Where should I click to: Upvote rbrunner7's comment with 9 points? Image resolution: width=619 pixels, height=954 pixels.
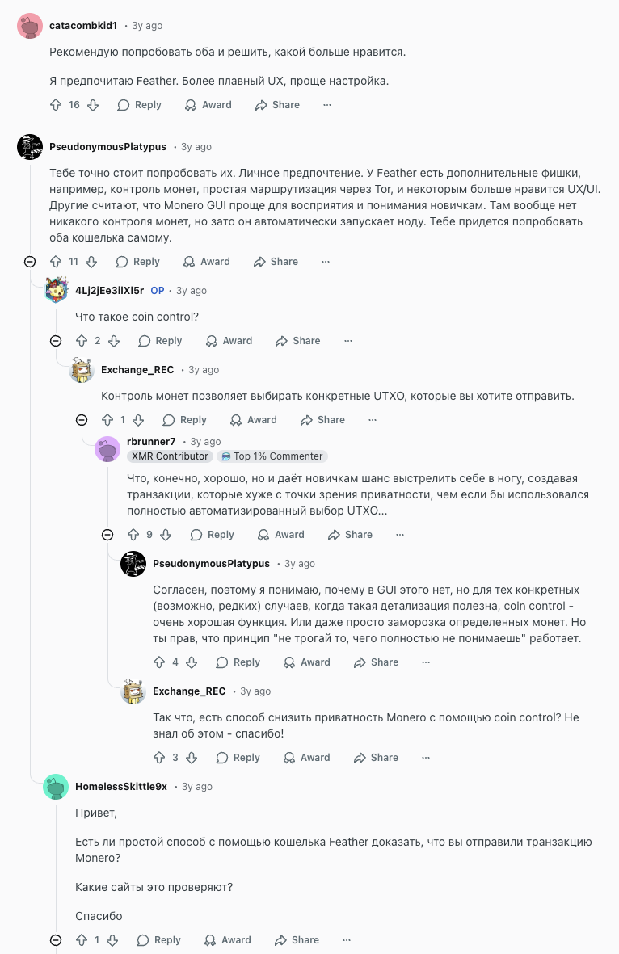[133, 535]
